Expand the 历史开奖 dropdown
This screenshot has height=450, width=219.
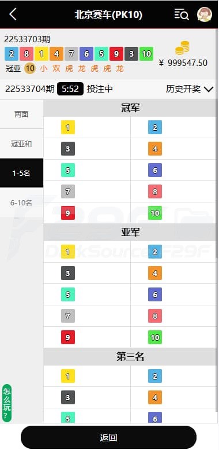pyautogui.click(x=190, y=89)
